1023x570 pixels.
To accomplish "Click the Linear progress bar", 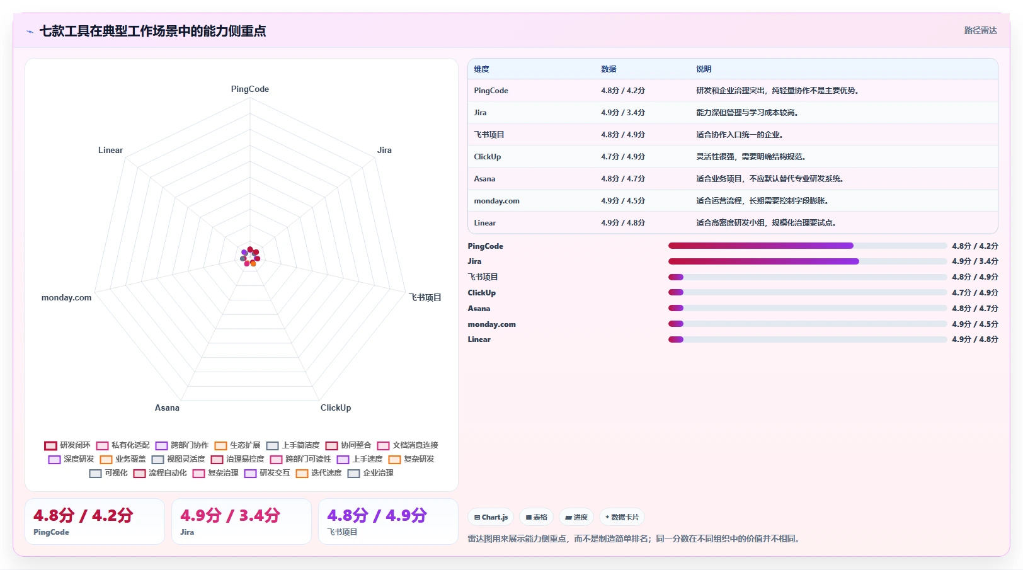I will coord(808,339).
